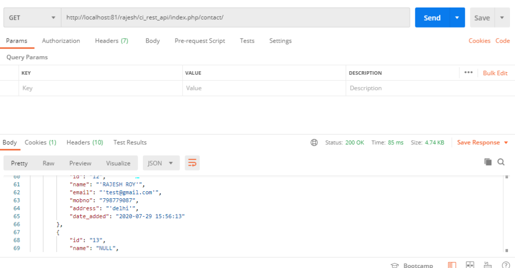Click the status text "200 OK"
This screenshot has width=515, height=268.
pos(355,143)
